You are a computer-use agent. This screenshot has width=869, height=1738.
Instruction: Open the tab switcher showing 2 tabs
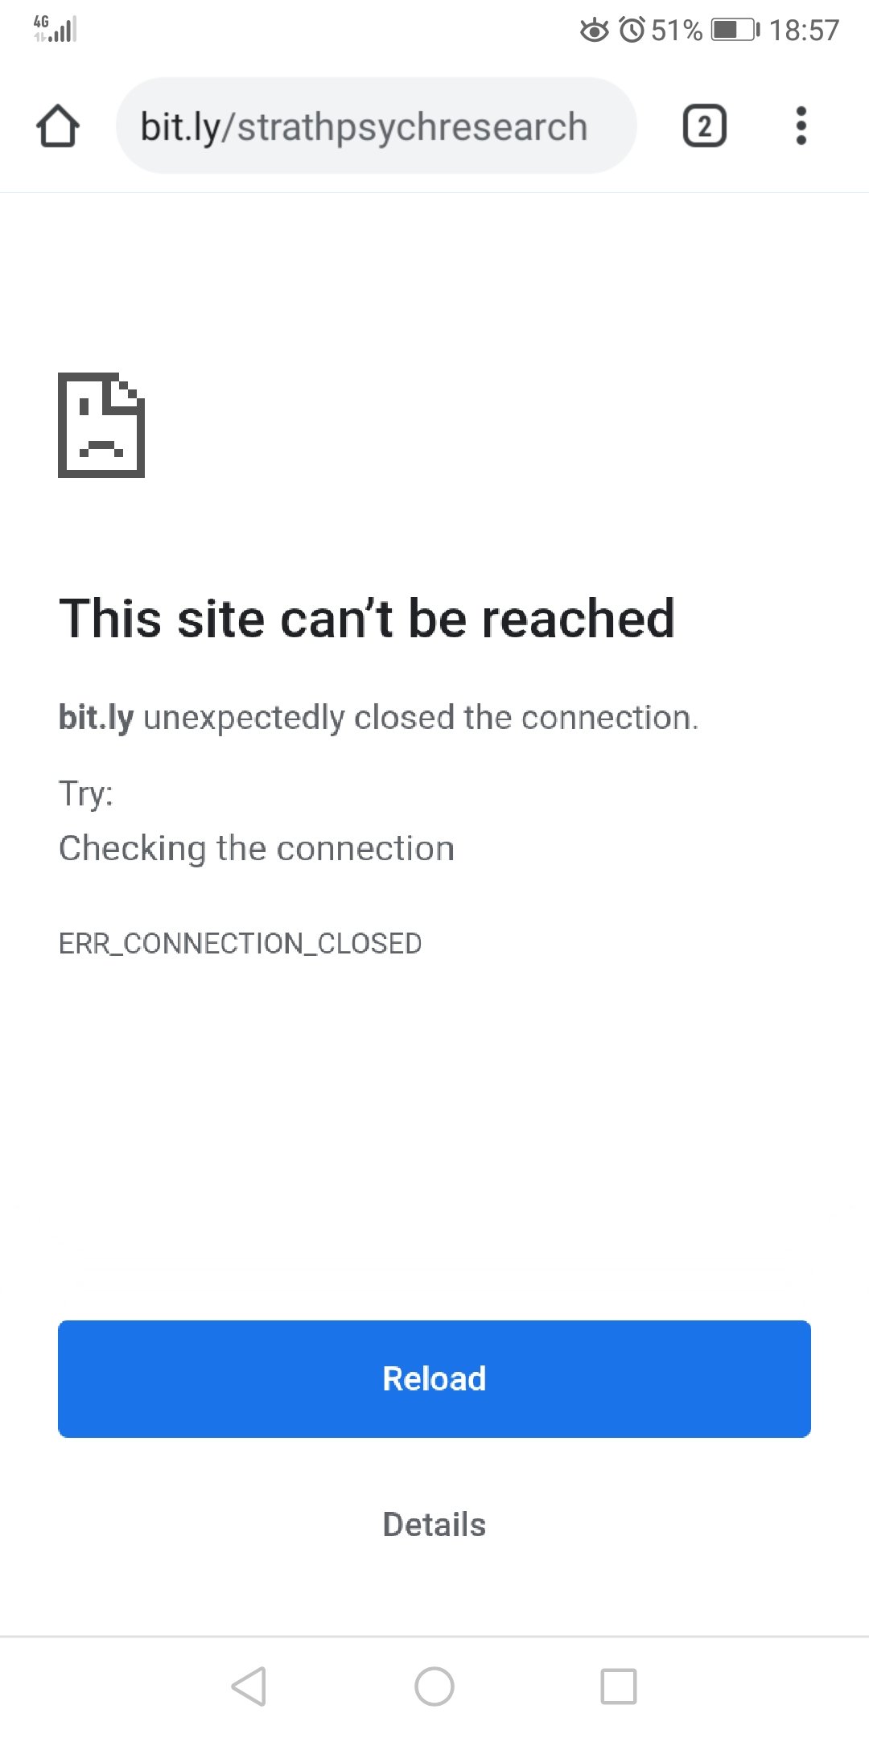point(705,126)
